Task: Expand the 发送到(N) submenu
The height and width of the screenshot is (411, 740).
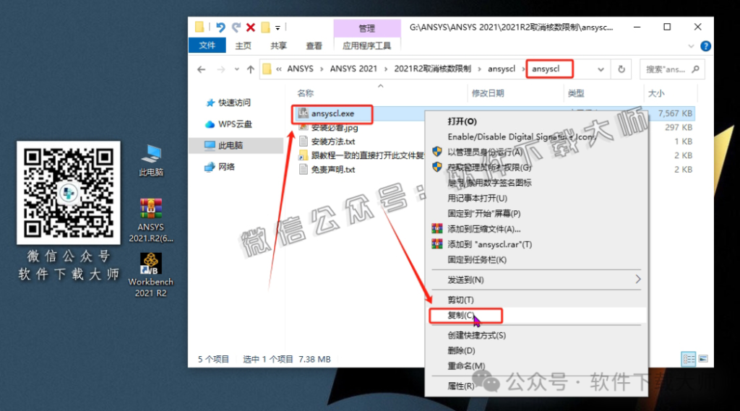Action: [x=537, y=280]
